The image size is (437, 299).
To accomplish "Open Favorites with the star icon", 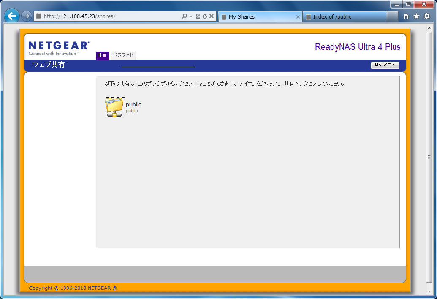I will [416, 16].
